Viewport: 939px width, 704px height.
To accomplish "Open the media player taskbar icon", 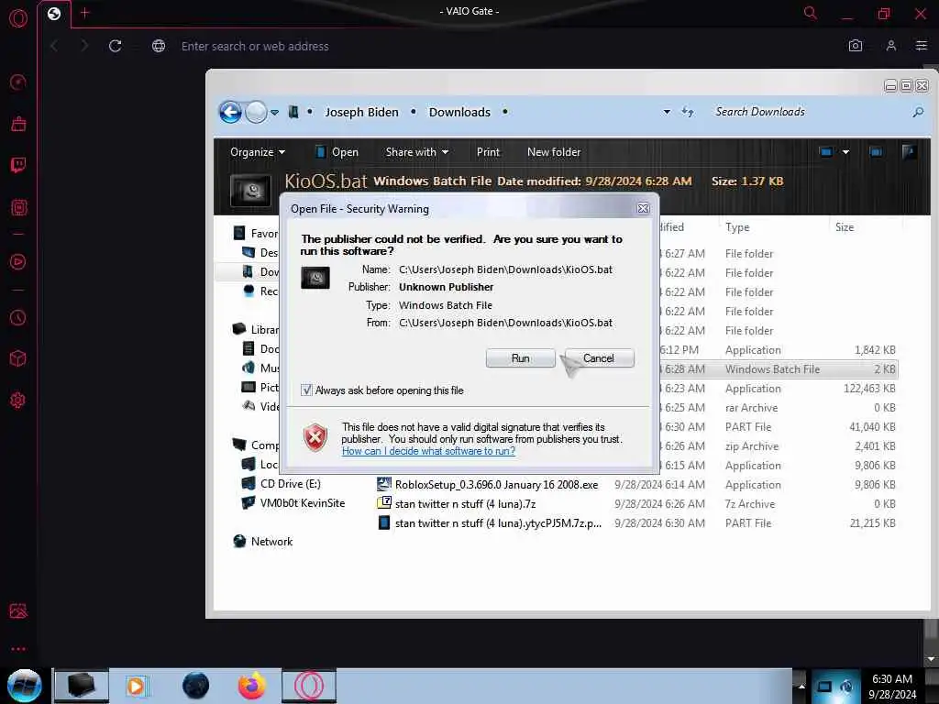I will 136,686.
